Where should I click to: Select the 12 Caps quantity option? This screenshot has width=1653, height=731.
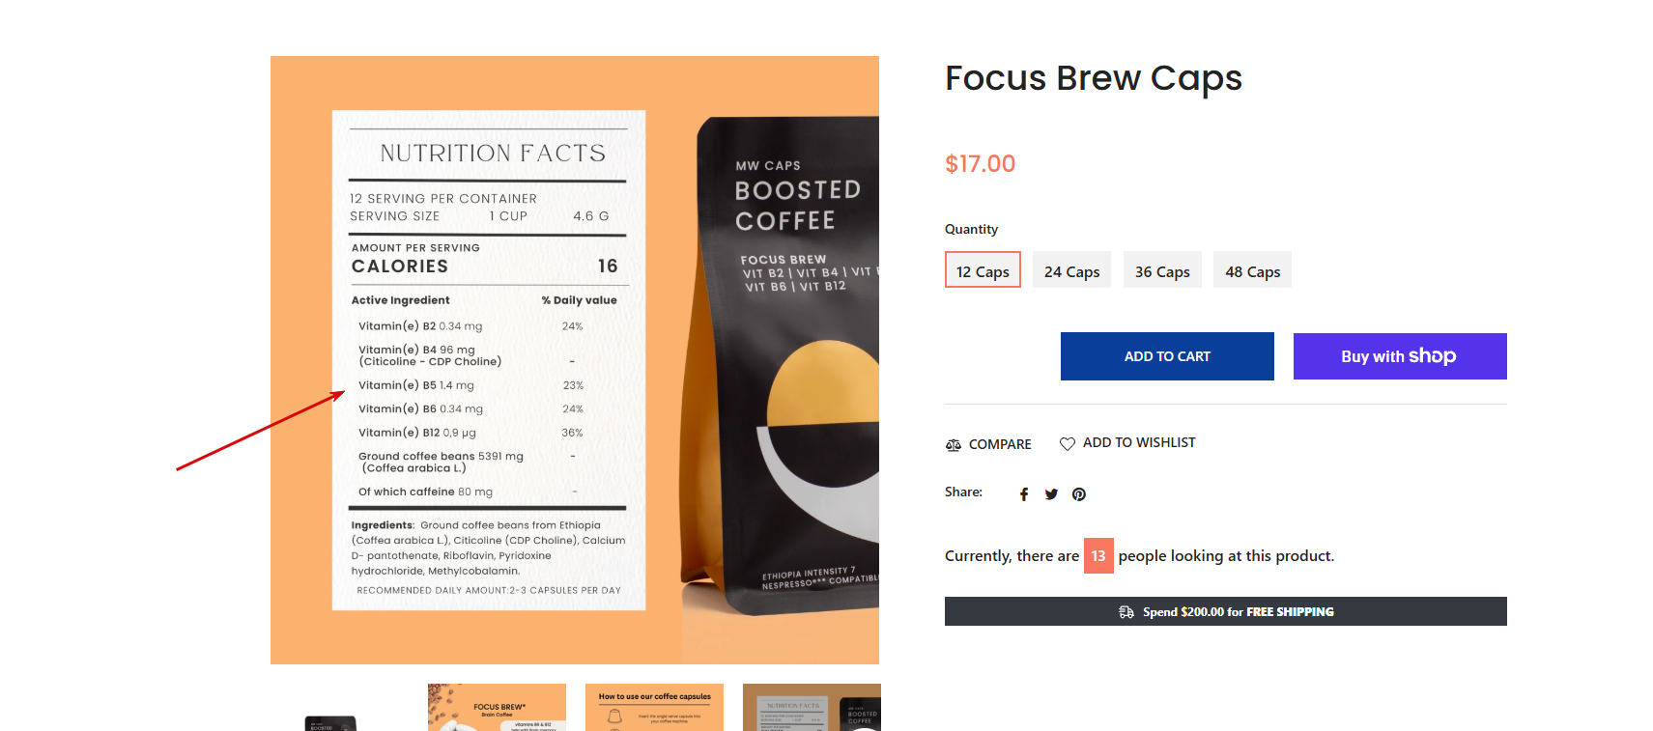click(983, 270)
